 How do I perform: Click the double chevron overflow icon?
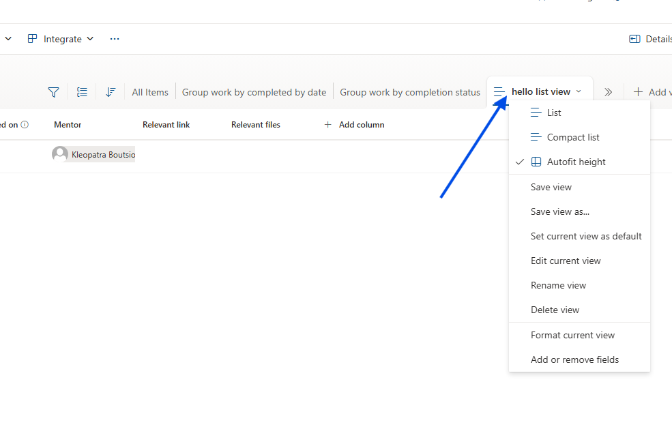click(609, 92)
